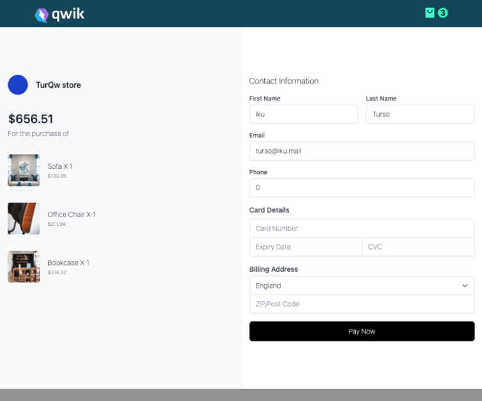Click the Card Details heading
The width and height of the screenshot is (482, 401).
pyautogui.click(x=269, y=210)
